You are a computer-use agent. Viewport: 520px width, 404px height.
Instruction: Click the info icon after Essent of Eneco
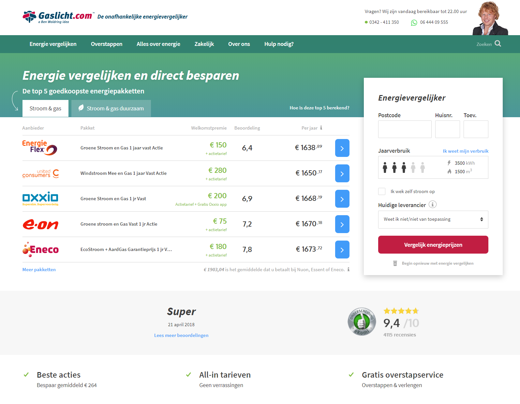[x=348, y=269]
